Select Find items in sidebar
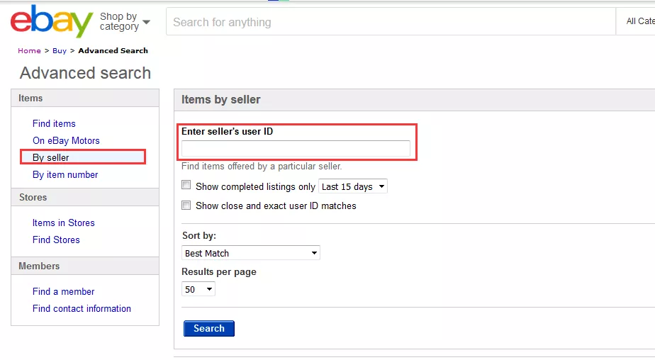 coord(54,123)
